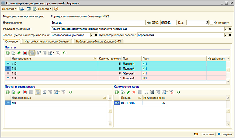
Task: Click the Refresh icon in Палаты toolbar
Action: pos(65,53)
